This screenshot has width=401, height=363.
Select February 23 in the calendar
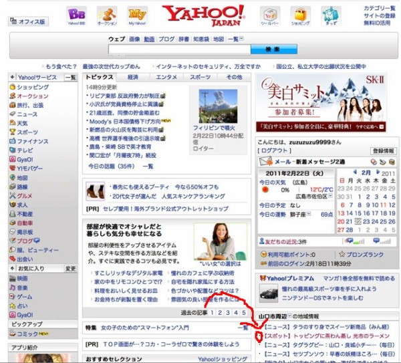[x=366, y=221]
